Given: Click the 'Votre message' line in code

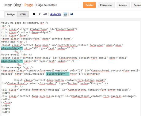Looking at the screenshot, I should tap(17, 67).
